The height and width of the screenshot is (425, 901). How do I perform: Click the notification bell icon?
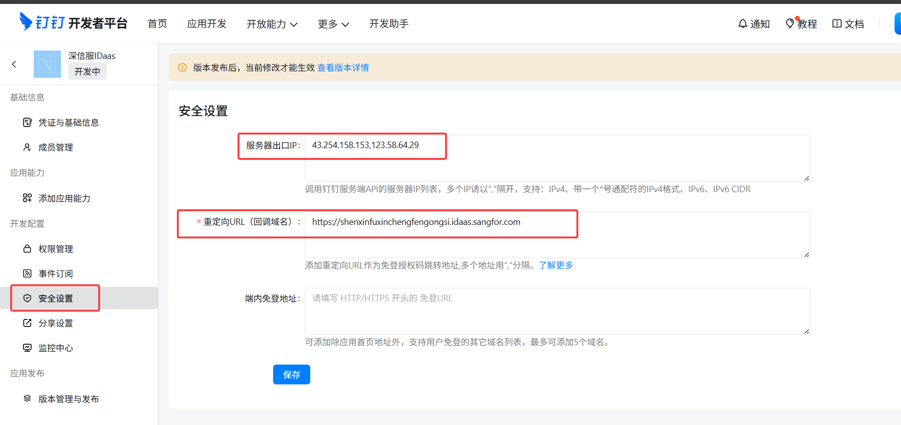point(742,24)
